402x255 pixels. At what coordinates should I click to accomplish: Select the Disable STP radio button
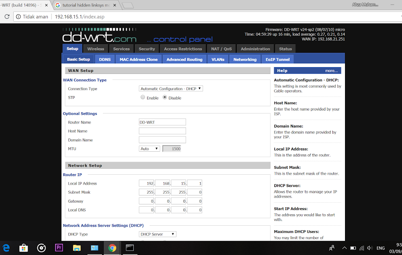[164, 97]
